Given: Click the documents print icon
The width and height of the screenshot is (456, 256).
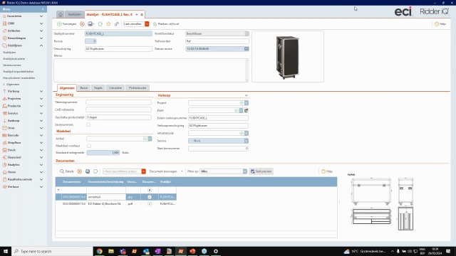Looking at the screenshot, I should tap(88, 171).
